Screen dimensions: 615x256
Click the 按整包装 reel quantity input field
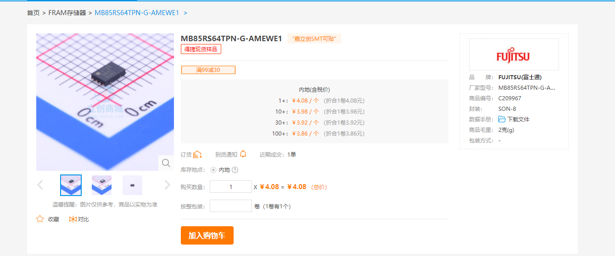click(x=231, y=206)
